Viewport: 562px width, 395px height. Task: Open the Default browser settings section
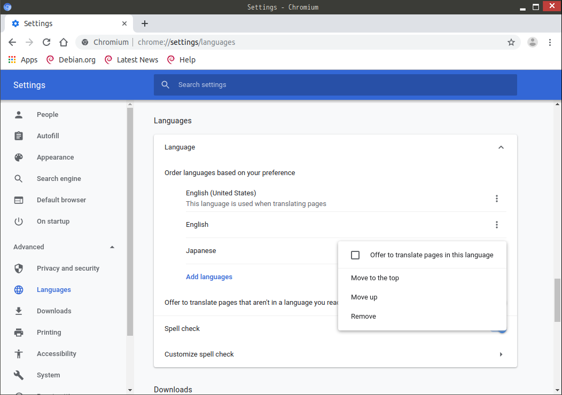pos(61,200)
